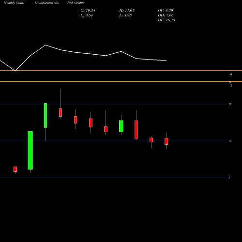Select the tallest green candlestick
This screenshot has height=242, width=242.
pyautogui.click(x=30, y=151)
